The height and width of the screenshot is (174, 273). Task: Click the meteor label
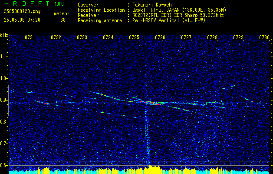click(62, 13)
